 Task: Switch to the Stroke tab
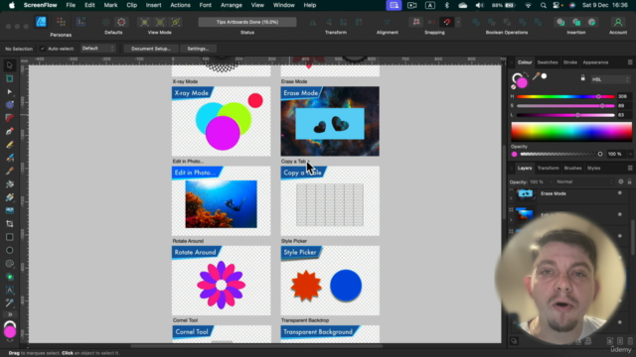(569, 62)
